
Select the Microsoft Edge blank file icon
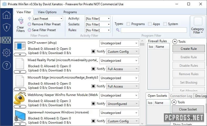20,81
